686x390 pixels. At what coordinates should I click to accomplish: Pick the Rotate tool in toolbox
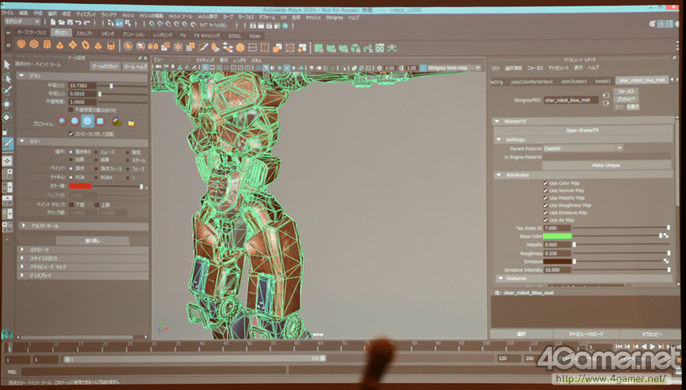tap(7, 117)
